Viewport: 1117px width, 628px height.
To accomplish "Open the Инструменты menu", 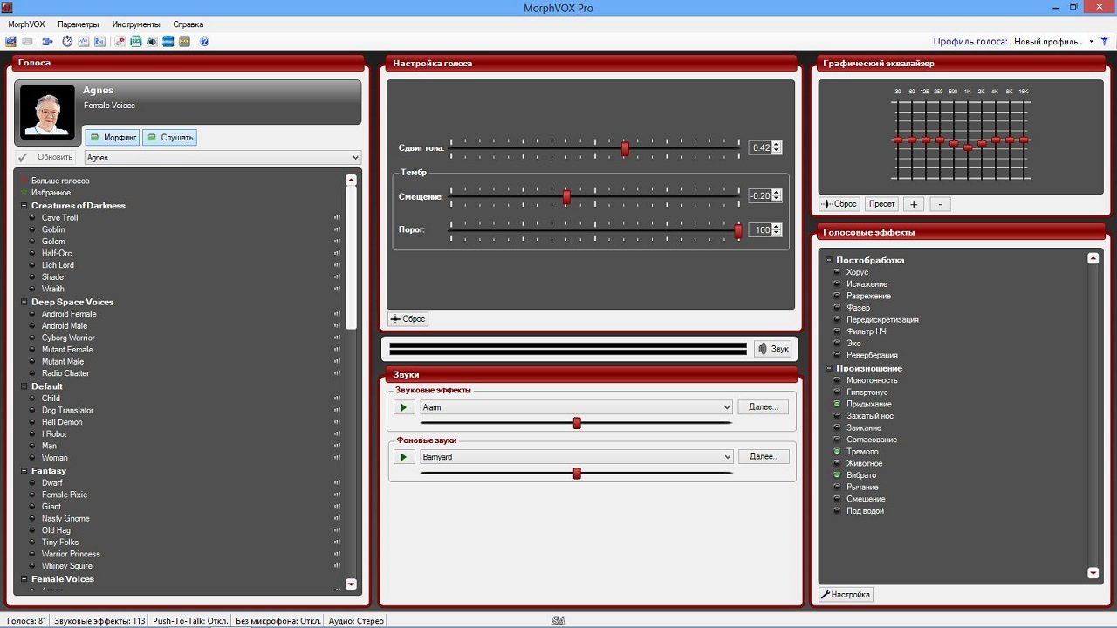I will pyautogui.click(x=136, y=24).
